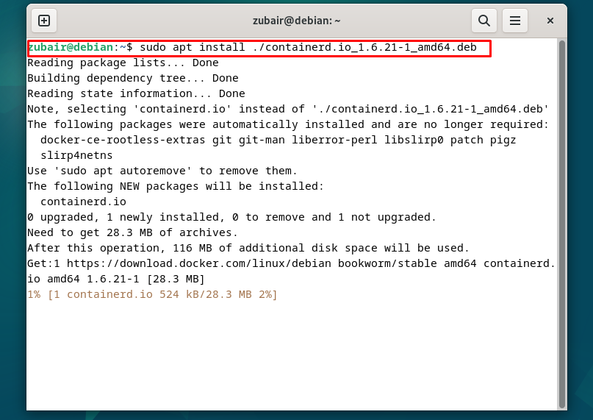Click the '0 upgraded, 1 newly installed' line
Image resolution: width=593 pixels, height=420 pixels.
point(231,217)
